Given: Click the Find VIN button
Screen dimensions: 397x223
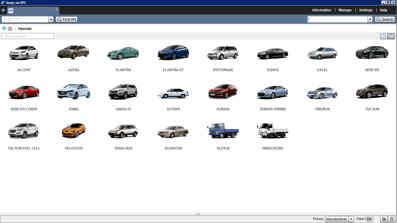Looking at the screenshot, I should (x=67, y=19).
